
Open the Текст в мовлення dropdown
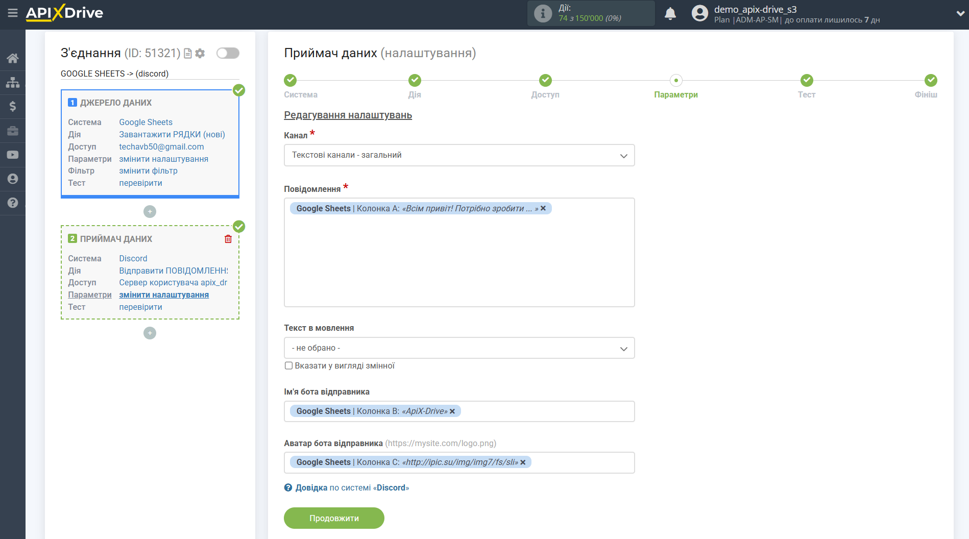click(459, 348)
